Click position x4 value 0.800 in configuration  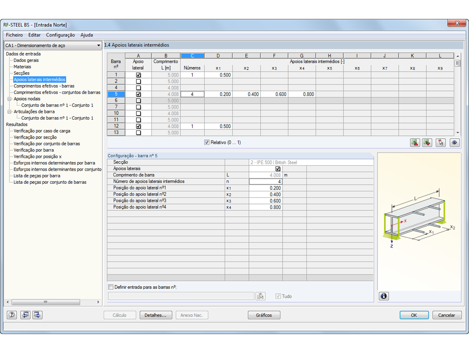click(x=265, y=207)
